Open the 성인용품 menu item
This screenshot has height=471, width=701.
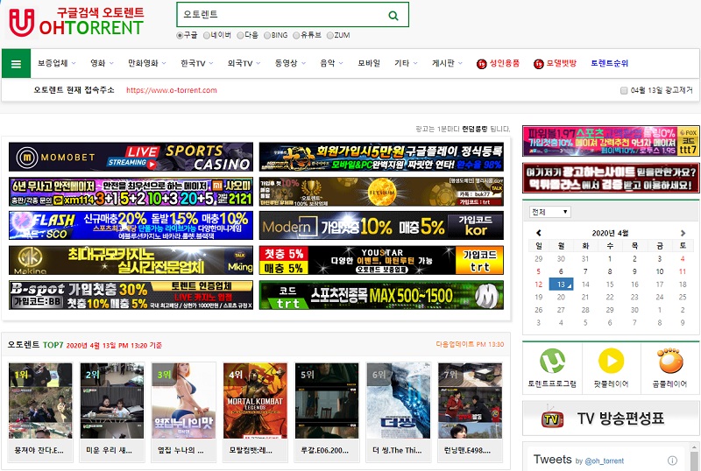point(498,63)
